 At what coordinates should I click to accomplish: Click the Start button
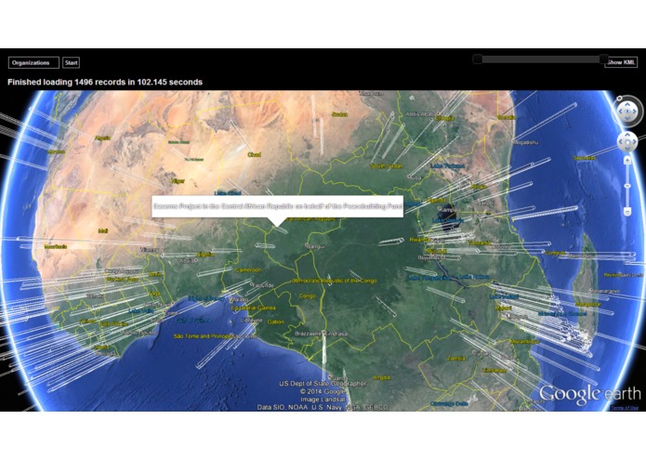71,62
